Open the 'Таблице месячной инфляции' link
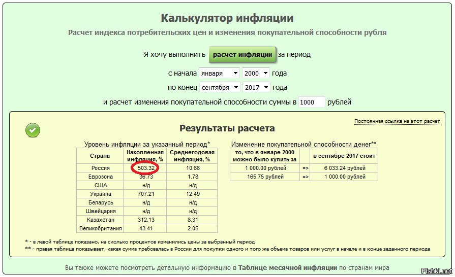 pos(287,267)
